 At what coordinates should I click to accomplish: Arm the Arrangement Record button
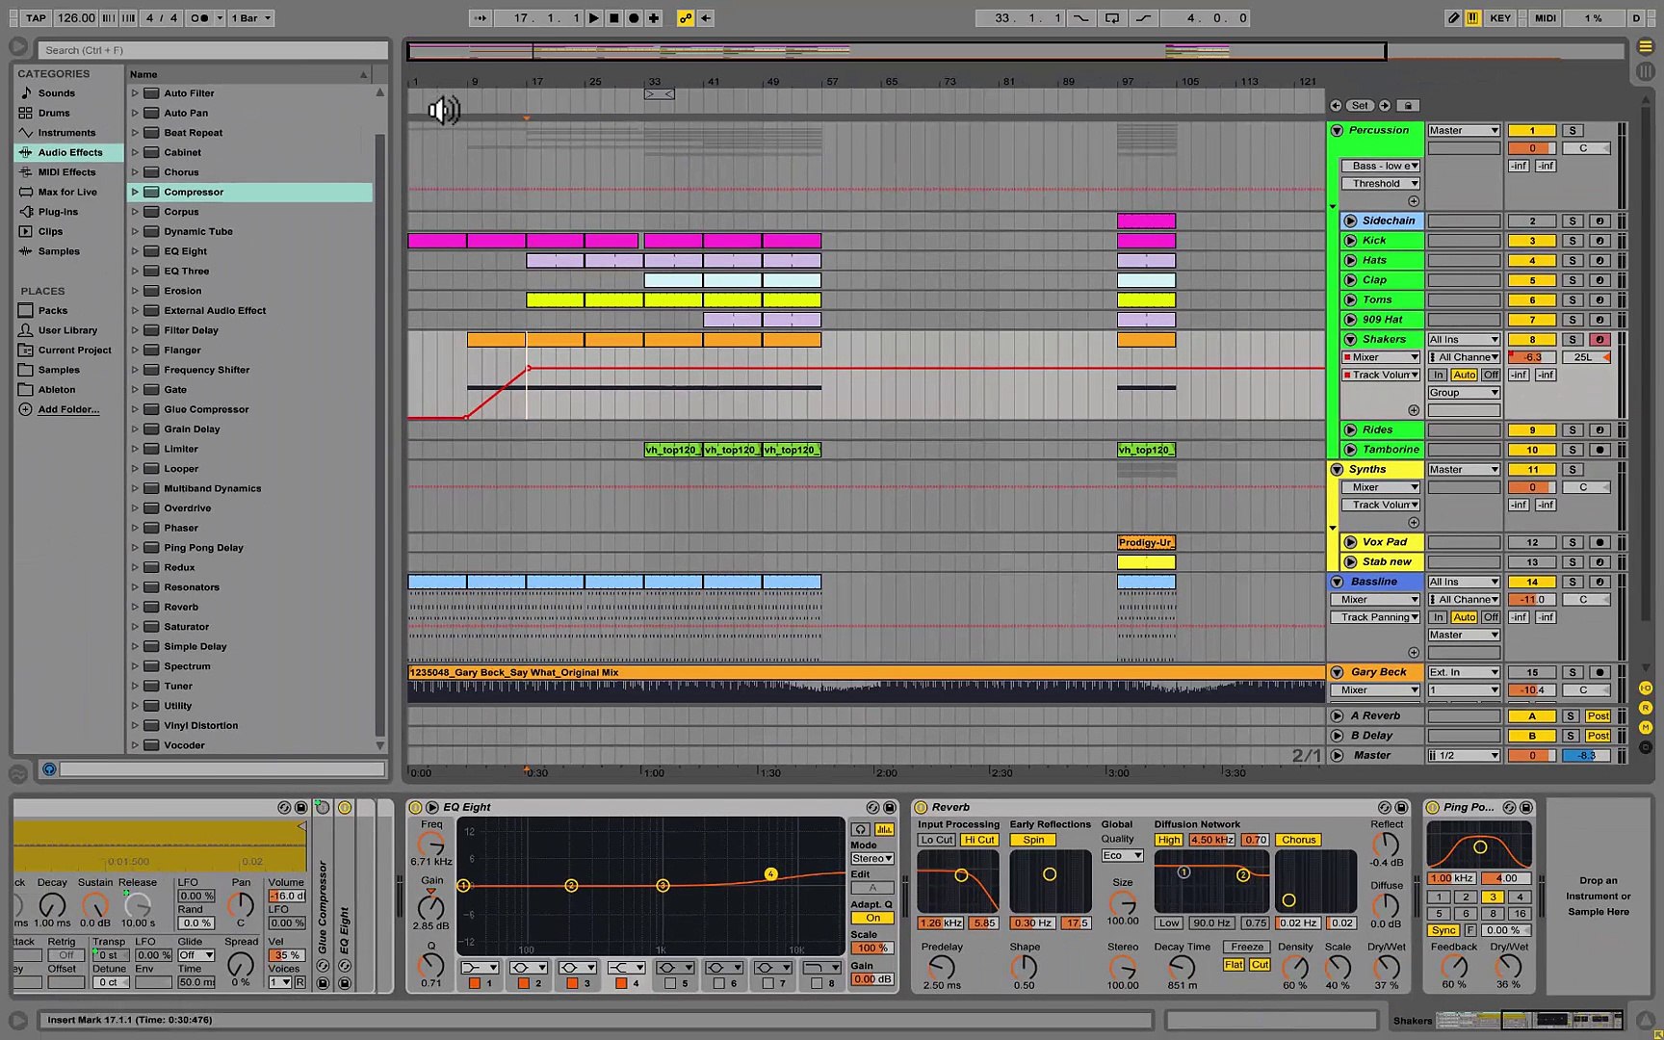[x=634, y=18]
